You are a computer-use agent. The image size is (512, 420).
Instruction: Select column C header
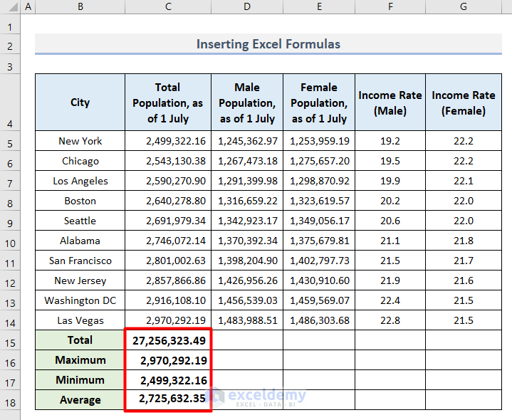(x=168, y=7)
